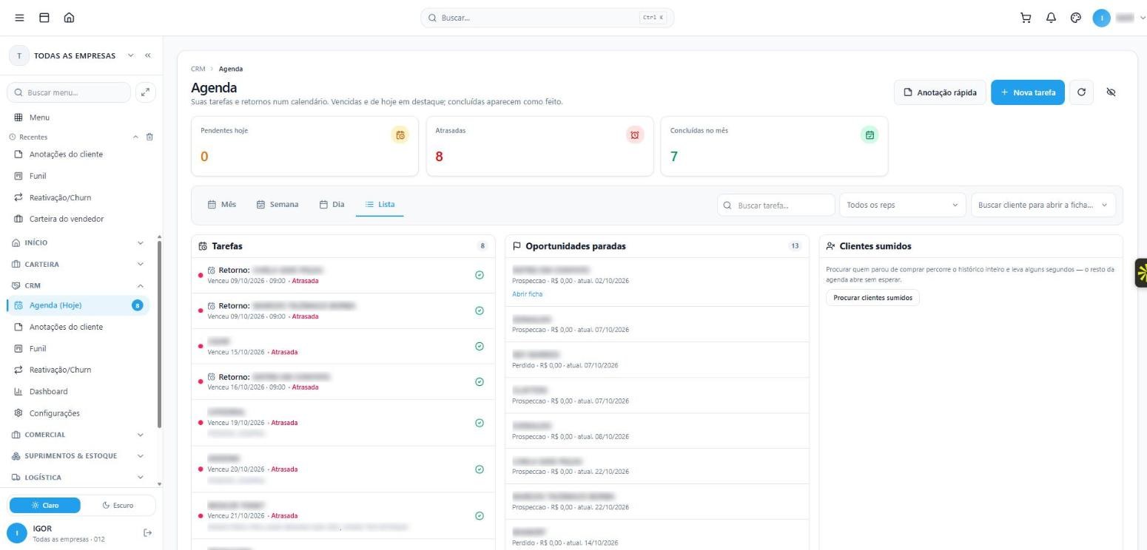Click the Pendentes hoje calendar icon
Viewport: 1147px width, 550px height.
click(x=400, y=135)
